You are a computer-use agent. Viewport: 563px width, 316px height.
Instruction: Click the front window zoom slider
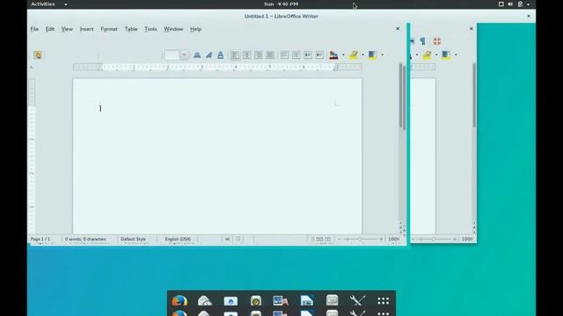pos(360,239)
